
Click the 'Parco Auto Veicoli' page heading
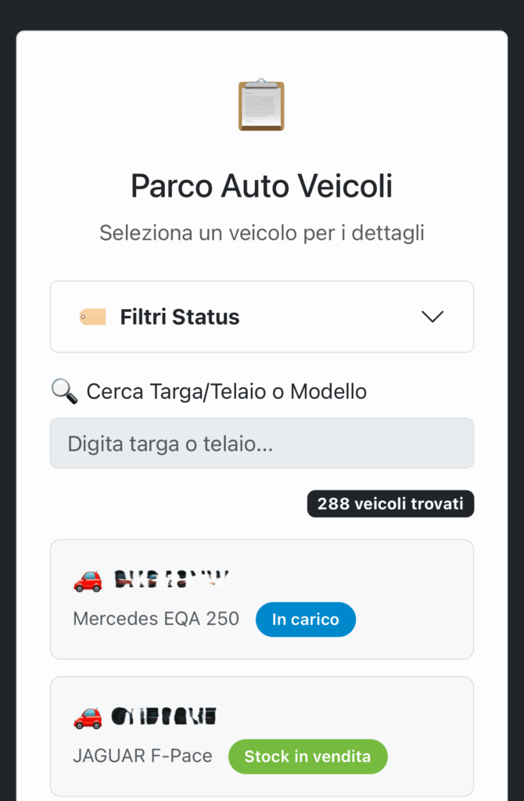(x=261, y=187)
